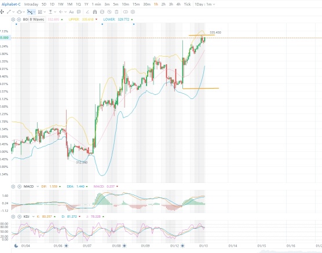Select the upper orange horizontal line near 335.450

tap(202, 35)
